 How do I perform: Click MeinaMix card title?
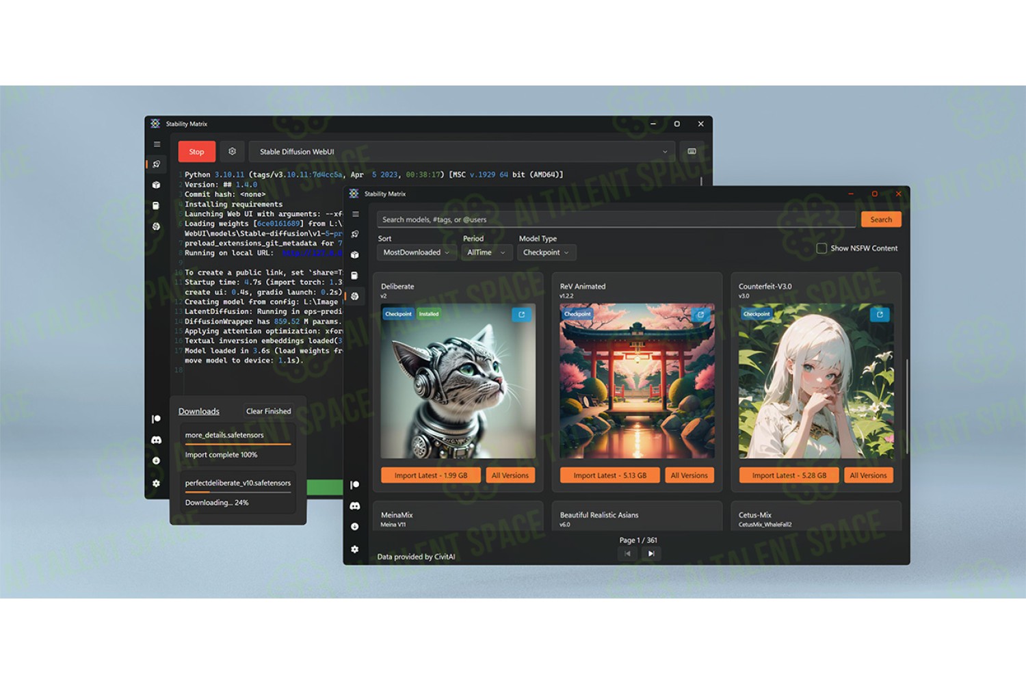(x=397, y=515)
